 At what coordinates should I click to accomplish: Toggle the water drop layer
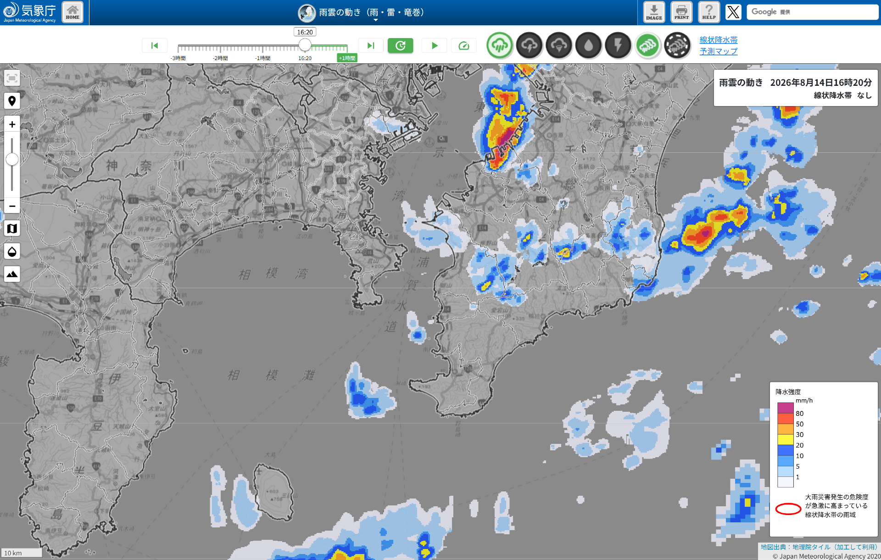tap(589, 45)
